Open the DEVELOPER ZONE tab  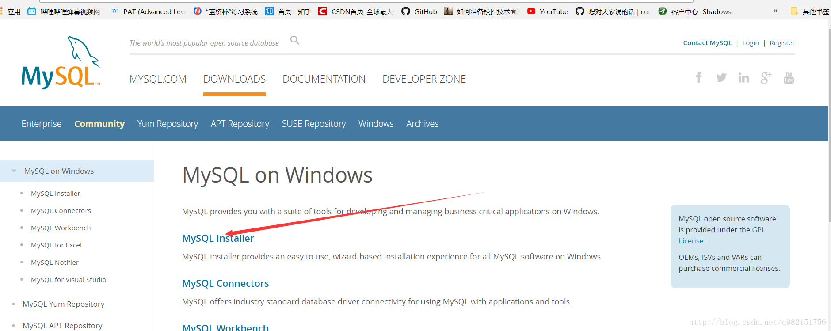coord(424,79)
